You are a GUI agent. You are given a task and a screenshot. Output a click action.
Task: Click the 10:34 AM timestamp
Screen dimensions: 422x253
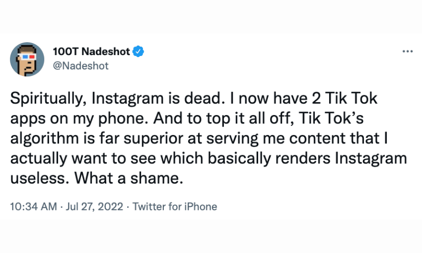coord(34,206)
